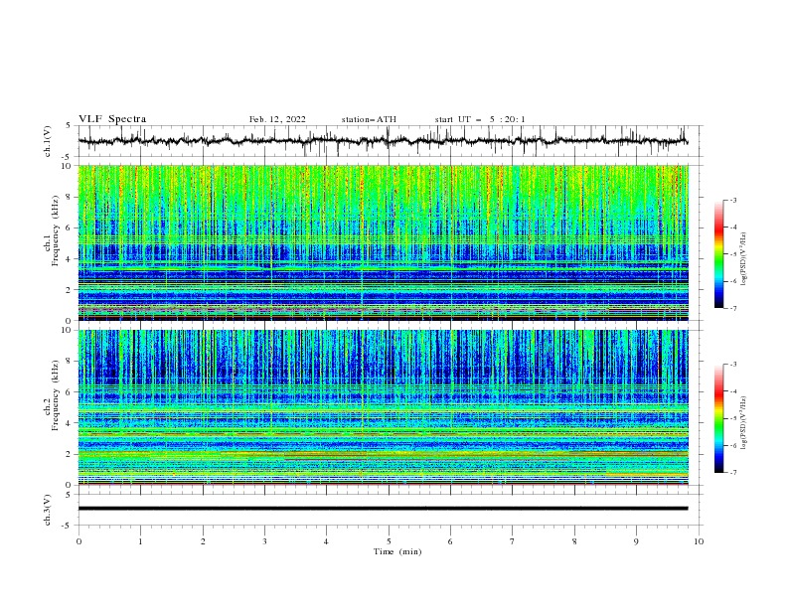Screen dimensions: 787x608
Task: Click the 8 kHz tick on ch.1 axis
Action: 70,197
